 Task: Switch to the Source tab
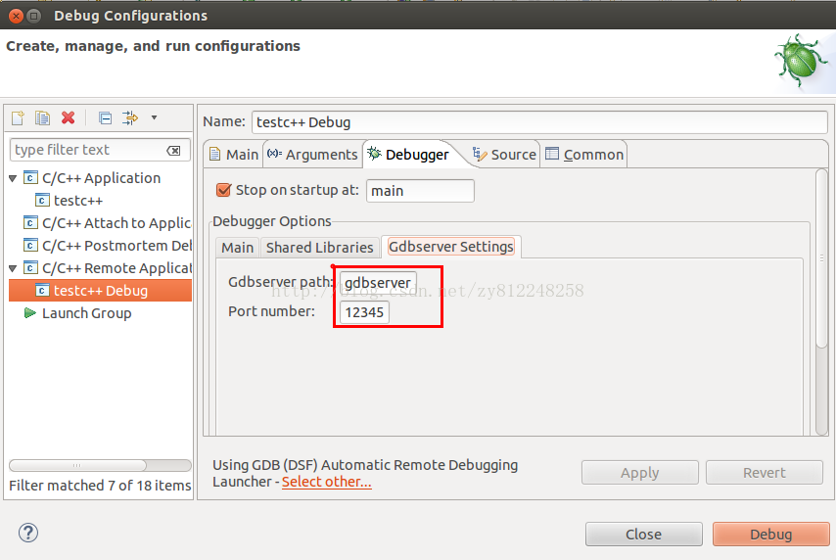pos(504,155)
